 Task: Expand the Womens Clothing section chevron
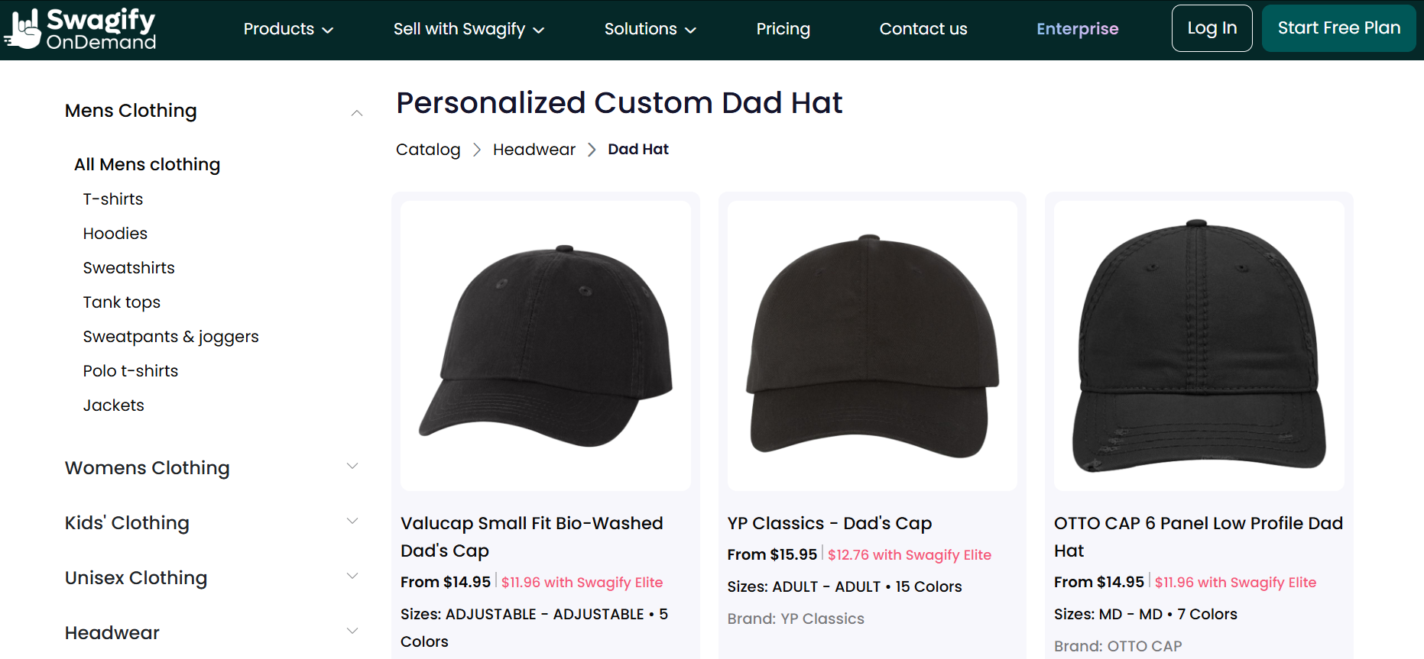[x=352, y=467]
